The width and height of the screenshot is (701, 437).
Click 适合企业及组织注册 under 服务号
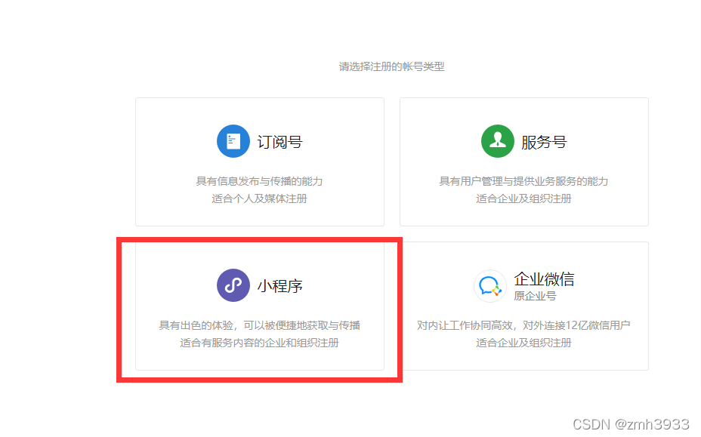coord(523,198)
